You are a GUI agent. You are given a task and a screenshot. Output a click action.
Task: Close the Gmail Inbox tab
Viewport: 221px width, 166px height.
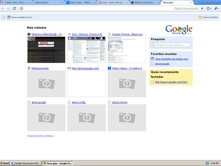(x=30, y=3)
